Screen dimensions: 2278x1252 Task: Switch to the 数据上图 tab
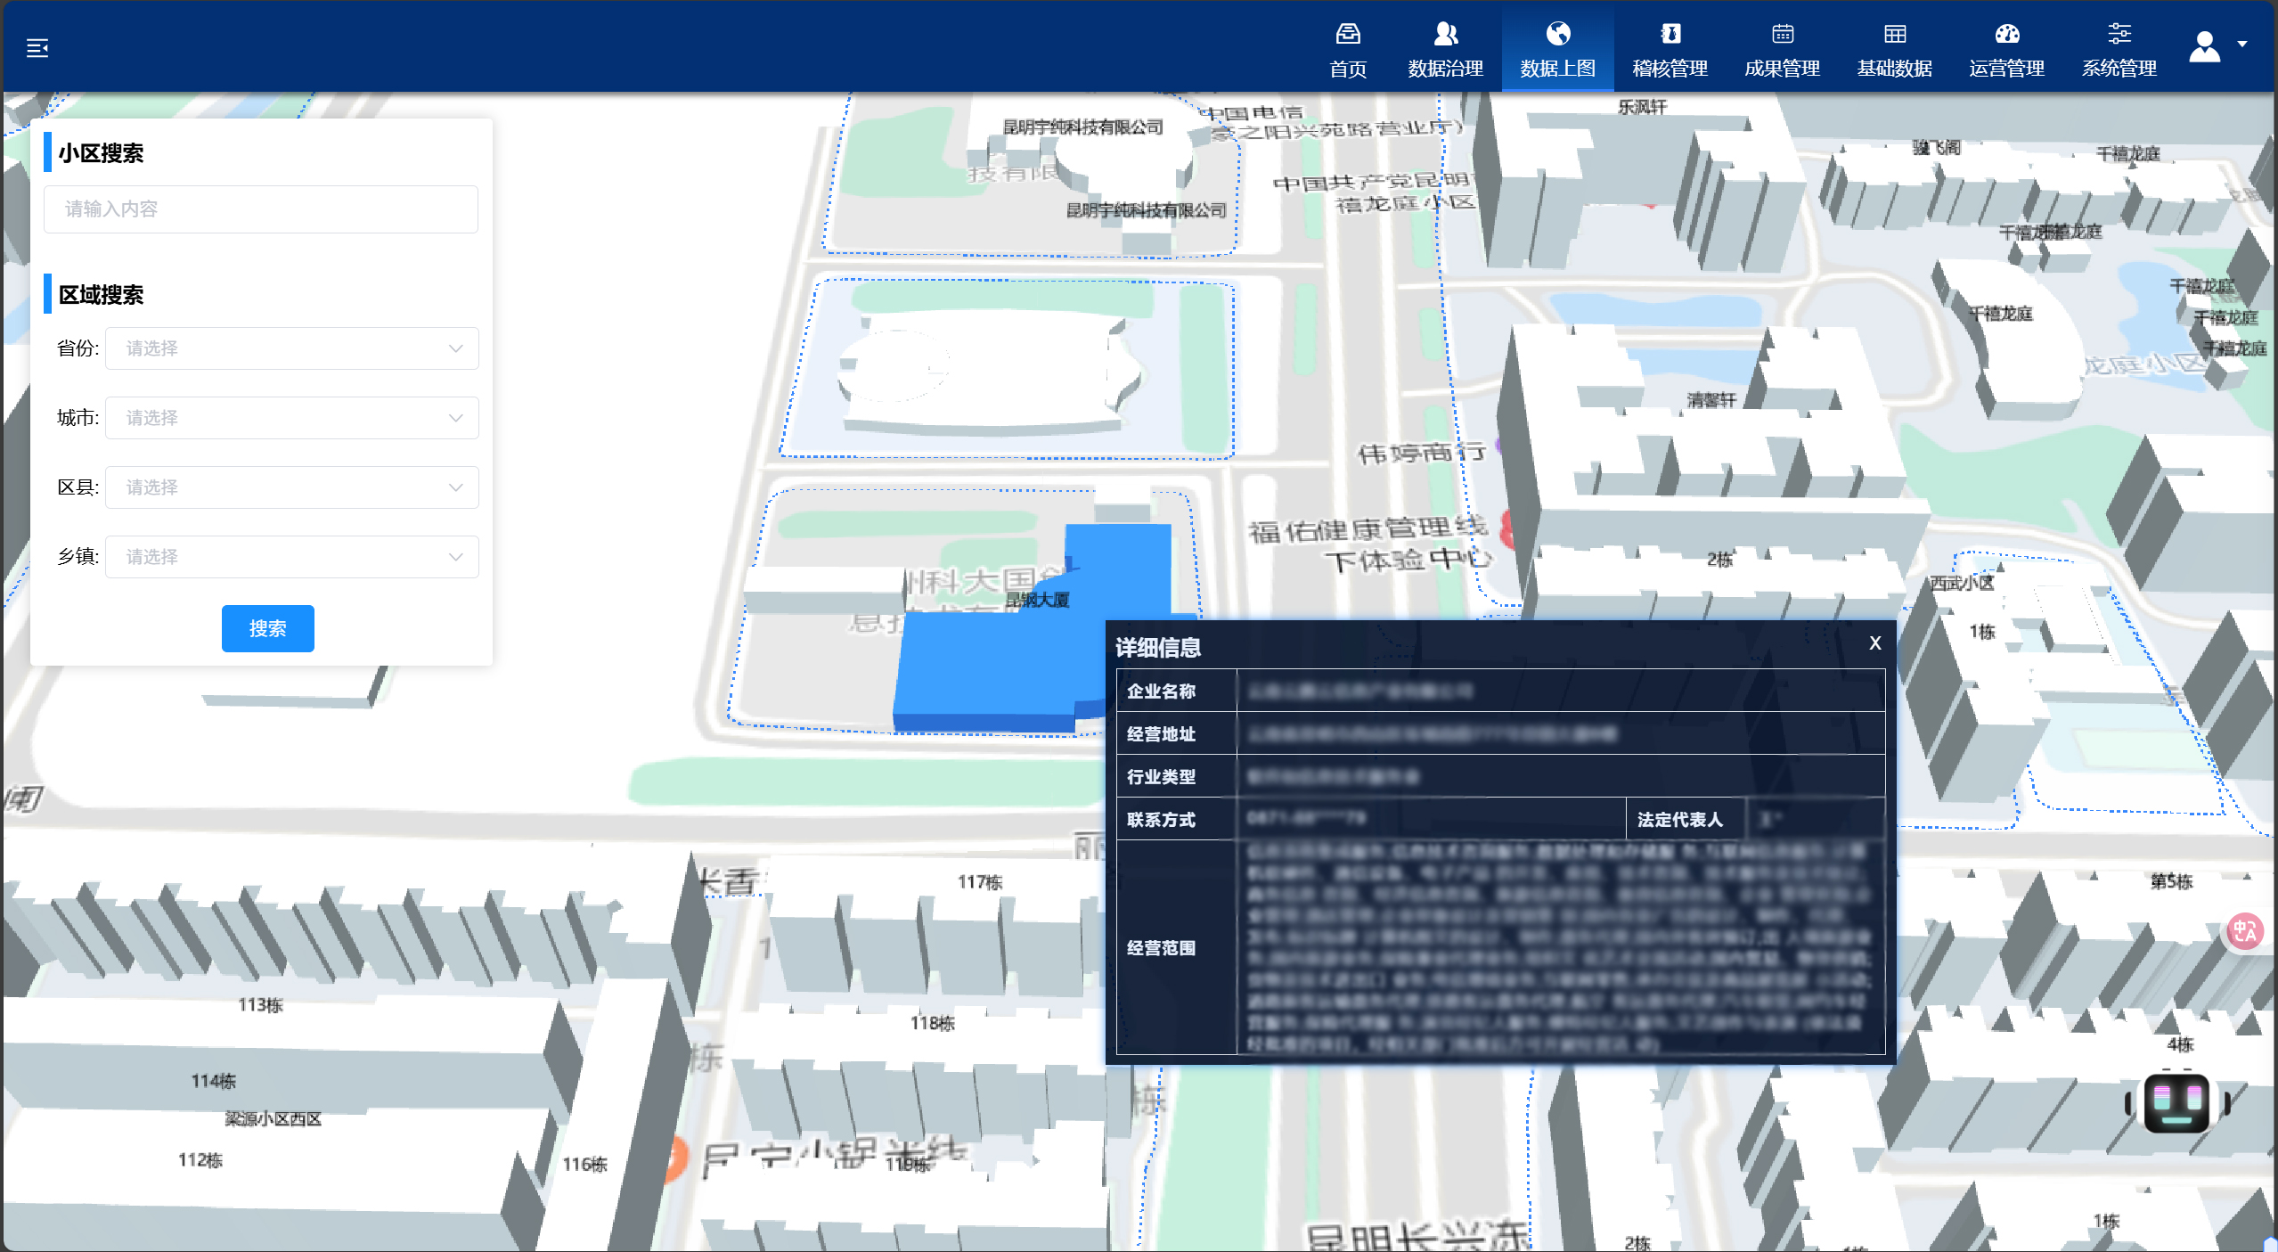1557,48
